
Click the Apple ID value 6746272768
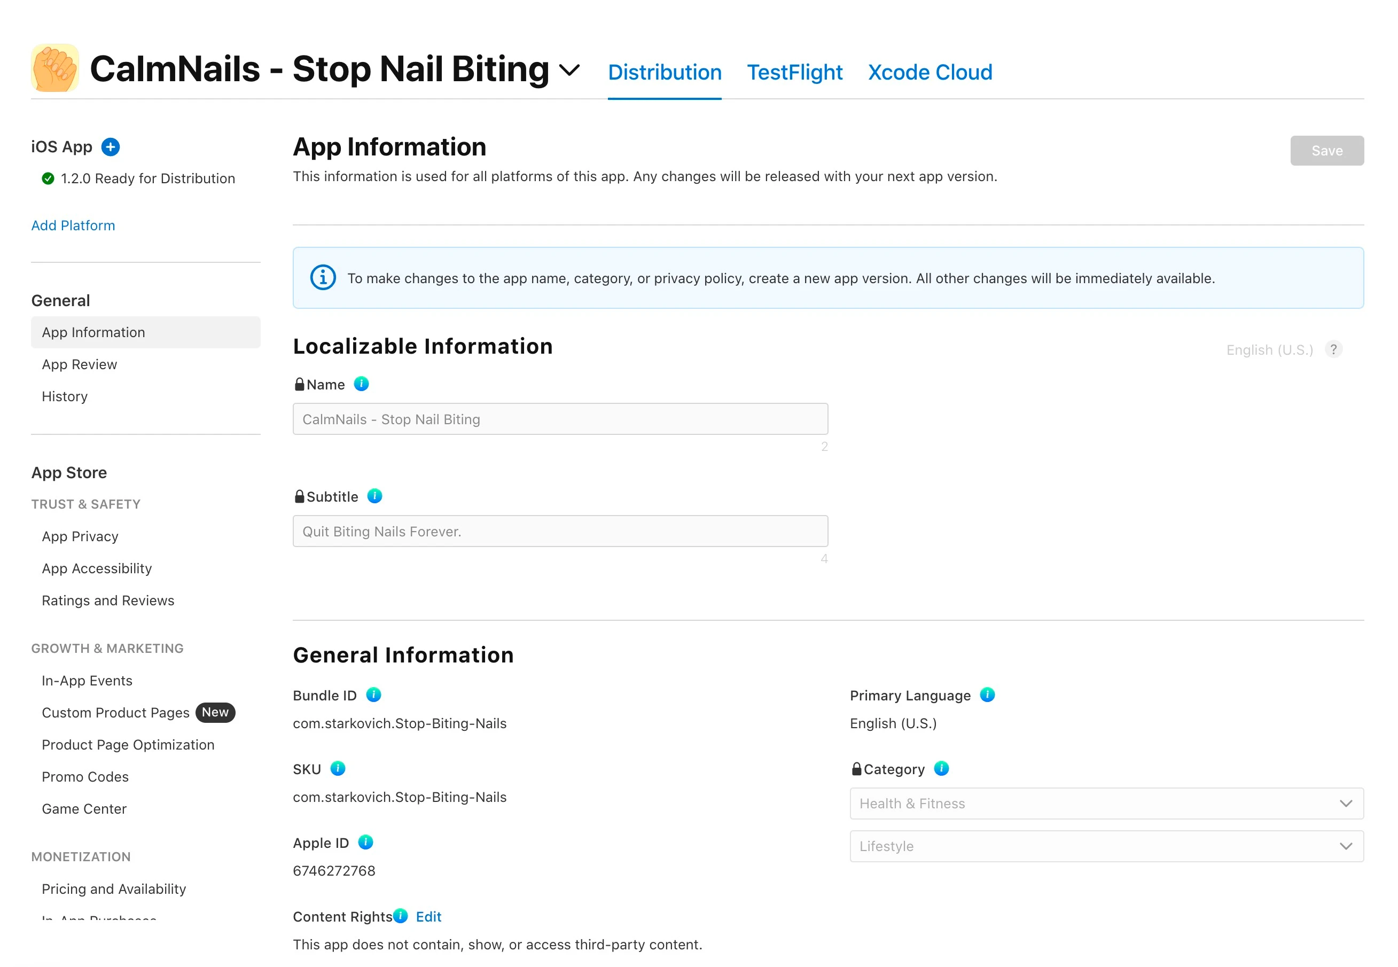tap(334, 871)
